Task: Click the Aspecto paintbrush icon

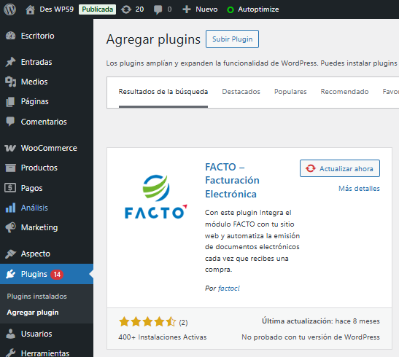Action: 10,254
